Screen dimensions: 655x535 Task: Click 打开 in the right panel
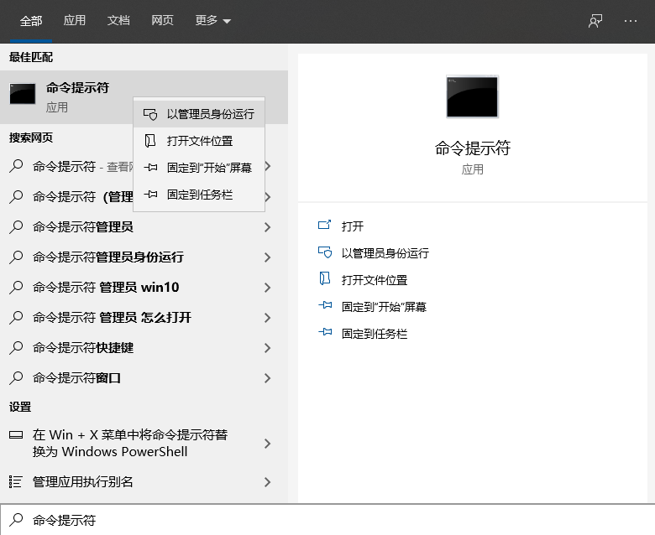coord(353,226)
